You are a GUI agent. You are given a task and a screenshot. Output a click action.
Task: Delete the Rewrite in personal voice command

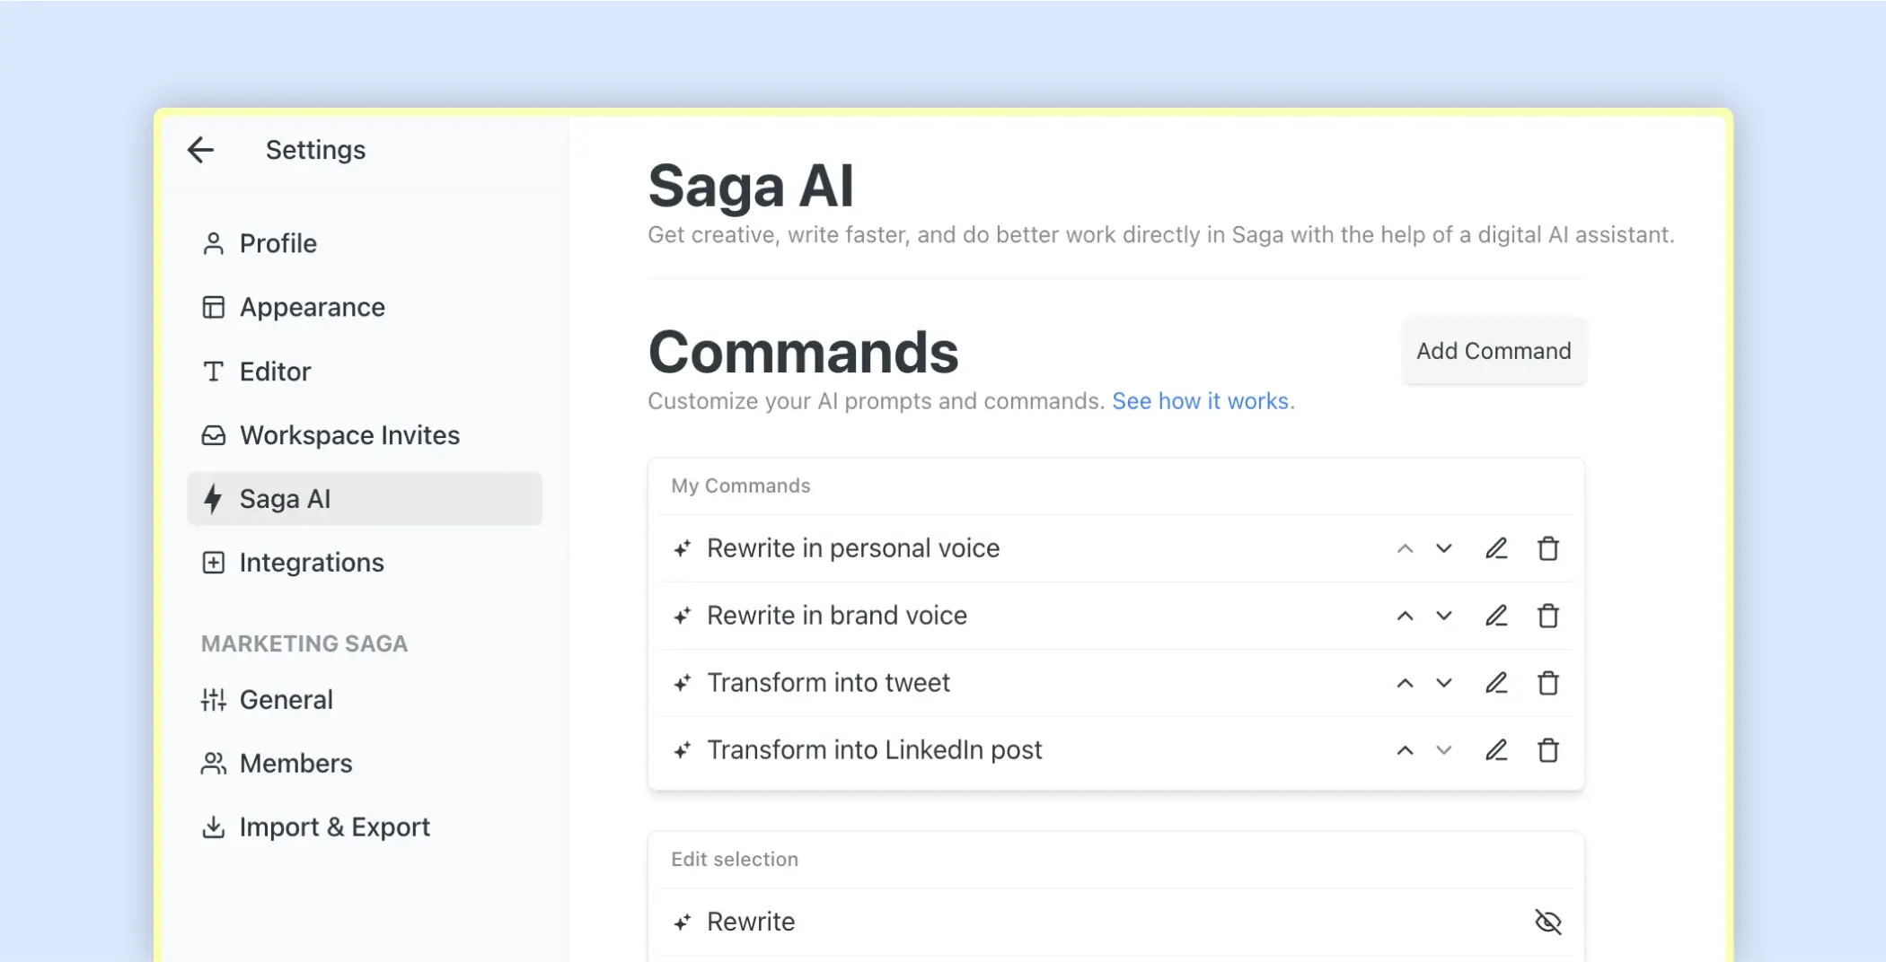click(x=1548, y=548)
